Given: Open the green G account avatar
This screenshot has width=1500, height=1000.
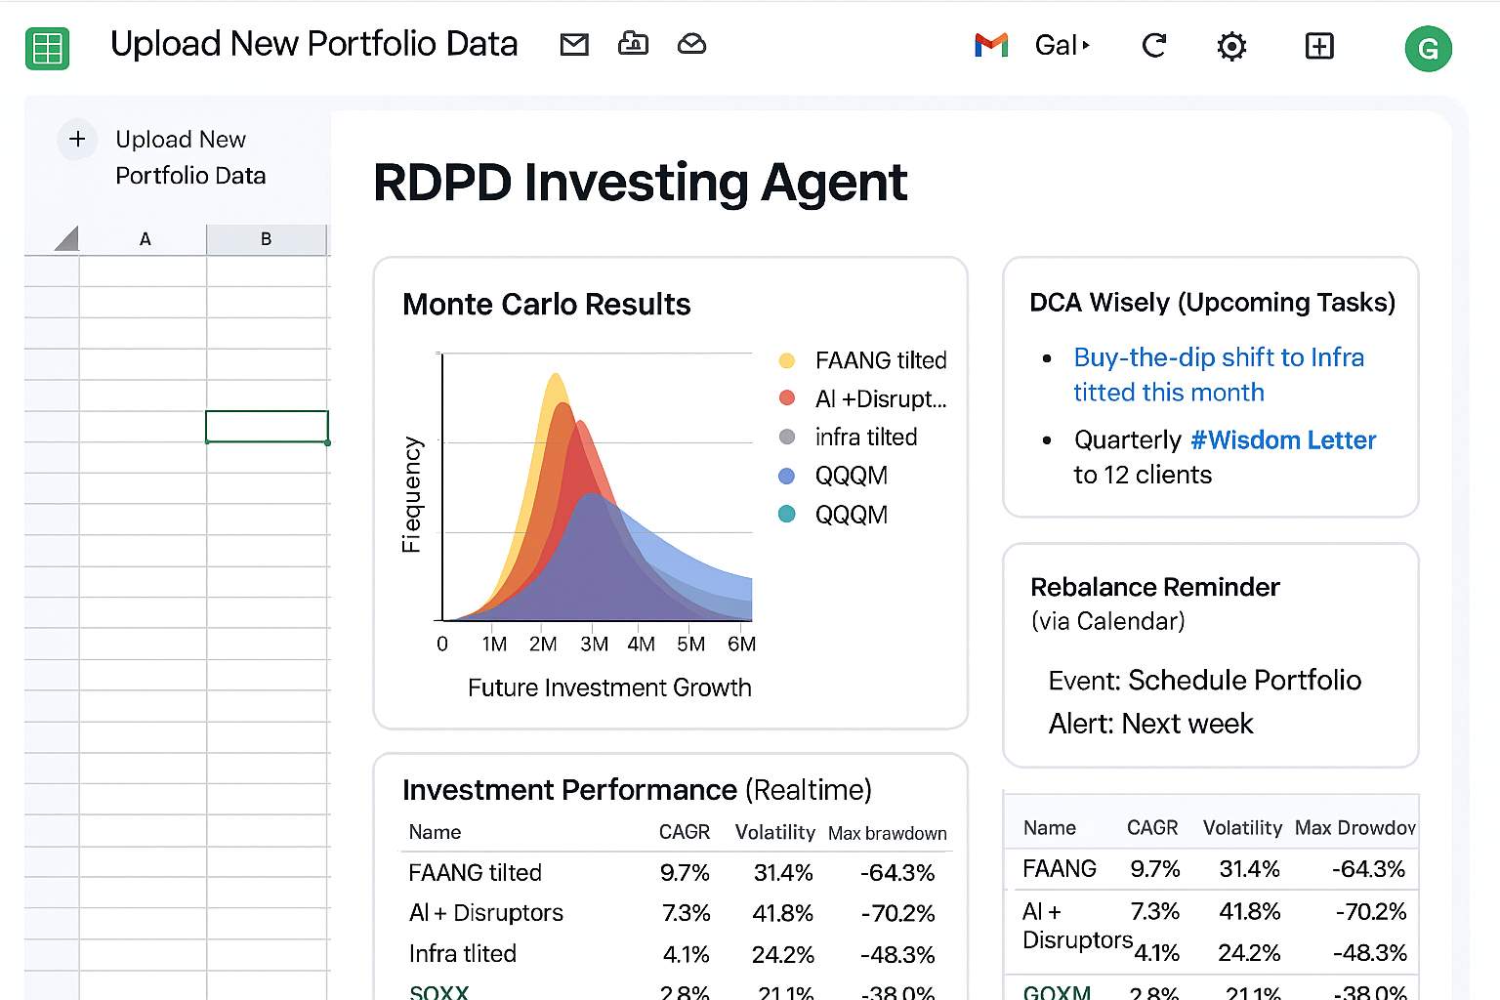Looking at the screenshot, I should [x=1428, y=49].
